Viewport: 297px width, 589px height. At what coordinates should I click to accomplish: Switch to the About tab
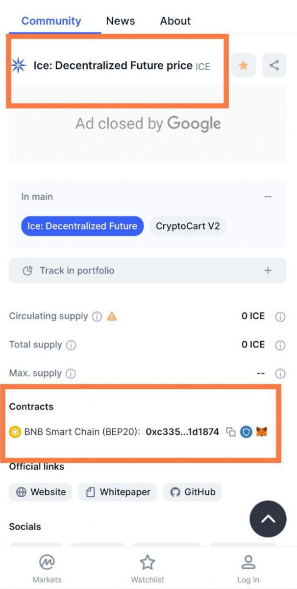click(175, 21)
